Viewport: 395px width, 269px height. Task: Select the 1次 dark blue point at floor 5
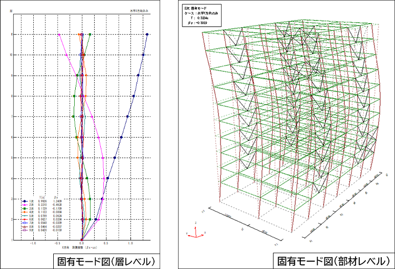click(x=115, y=158)
